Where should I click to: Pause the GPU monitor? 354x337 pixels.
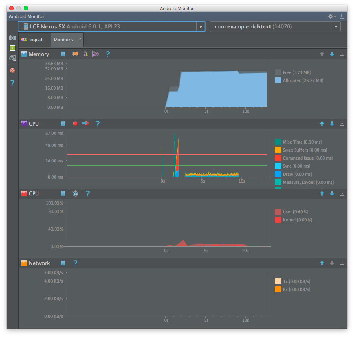(x=63, y=124)
